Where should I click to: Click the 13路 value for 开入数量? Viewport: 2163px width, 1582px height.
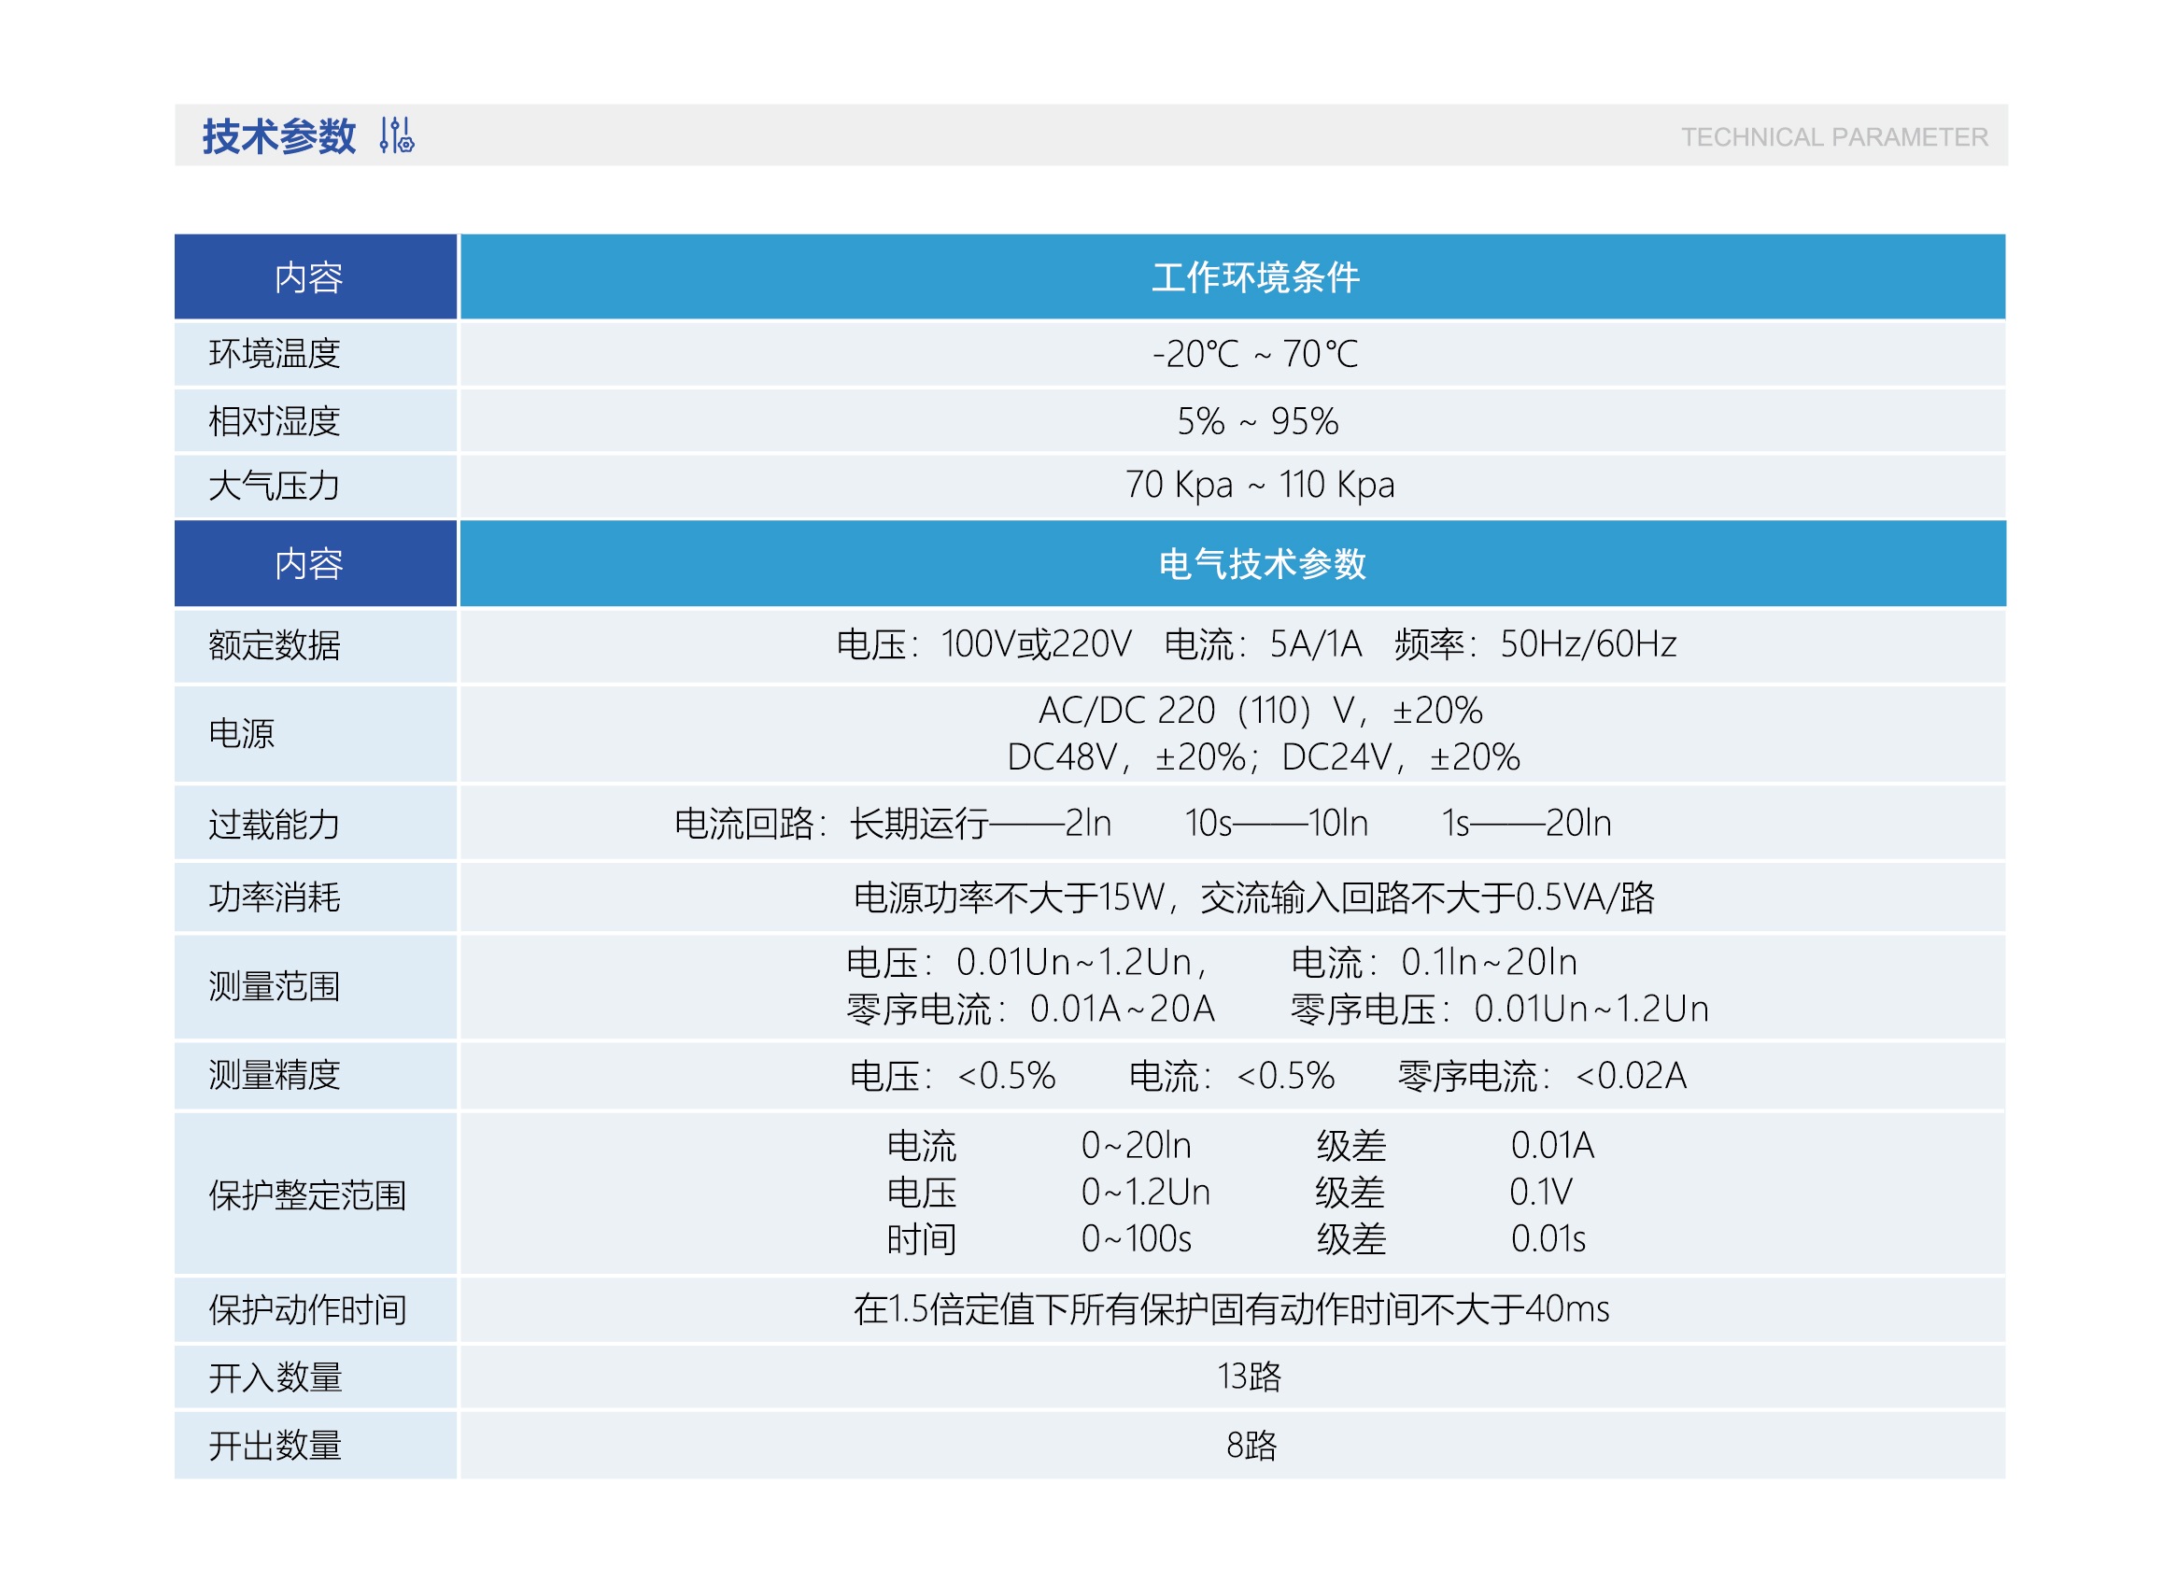coord(1248,1377)
